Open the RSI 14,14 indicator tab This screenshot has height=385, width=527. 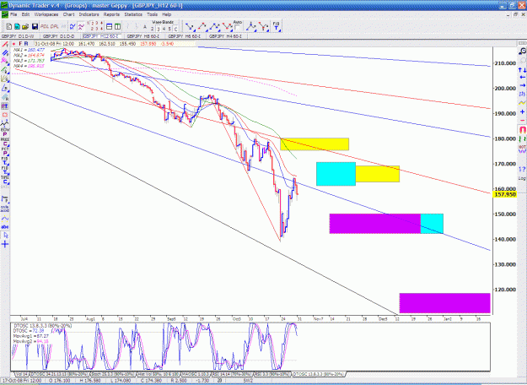[x=232, y=374]
